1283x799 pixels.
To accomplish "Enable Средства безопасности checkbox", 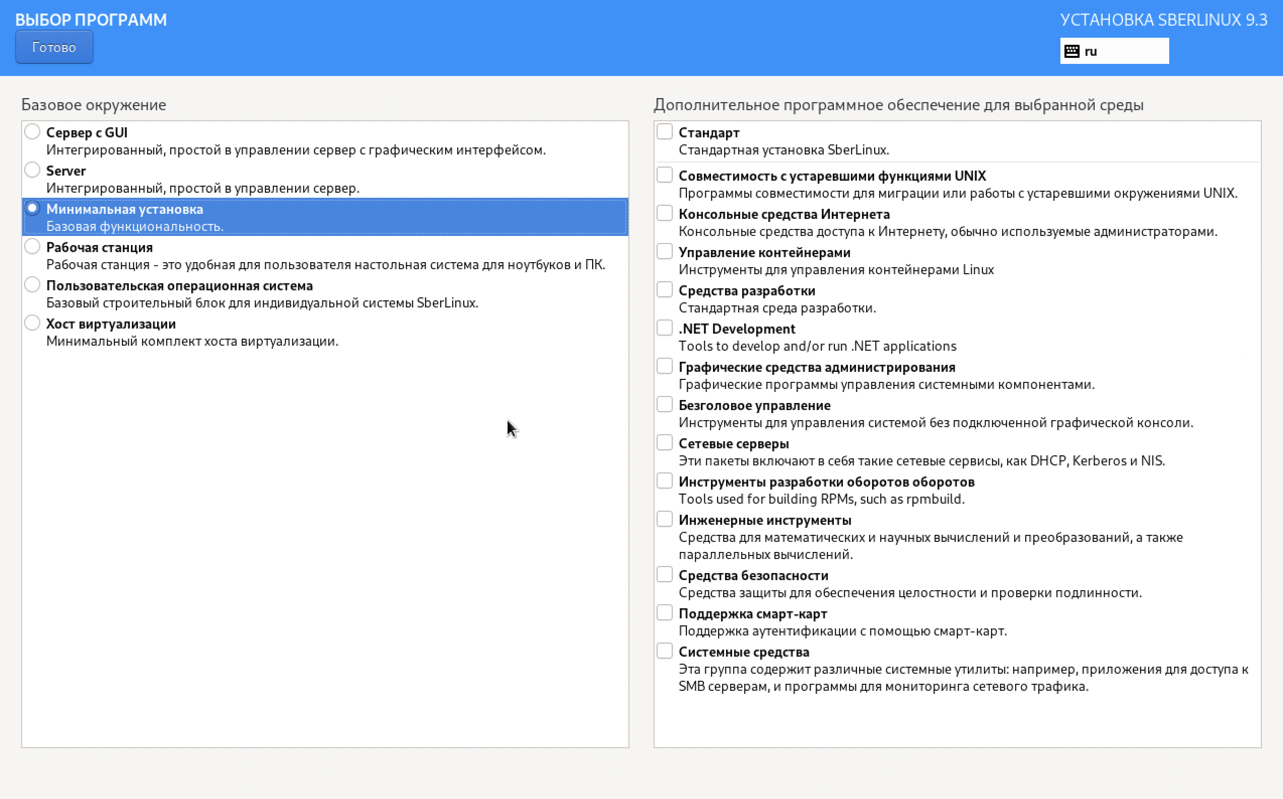I will tap(664, 575).
